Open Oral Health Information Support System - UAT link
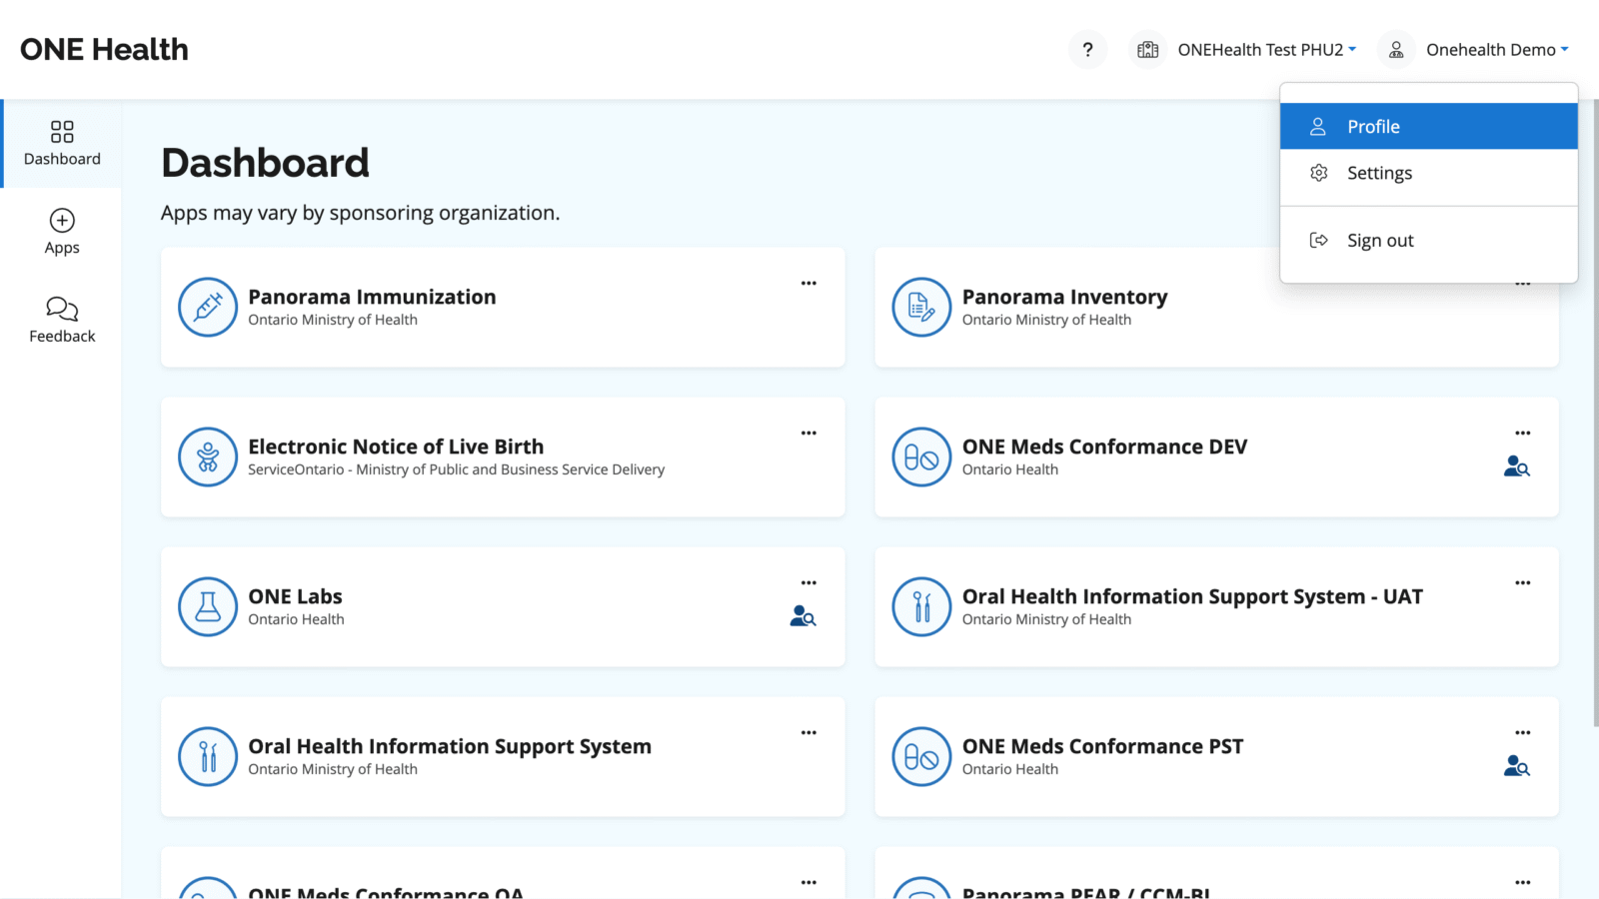The image size is (1599, 899). (x=1192, y=596)
